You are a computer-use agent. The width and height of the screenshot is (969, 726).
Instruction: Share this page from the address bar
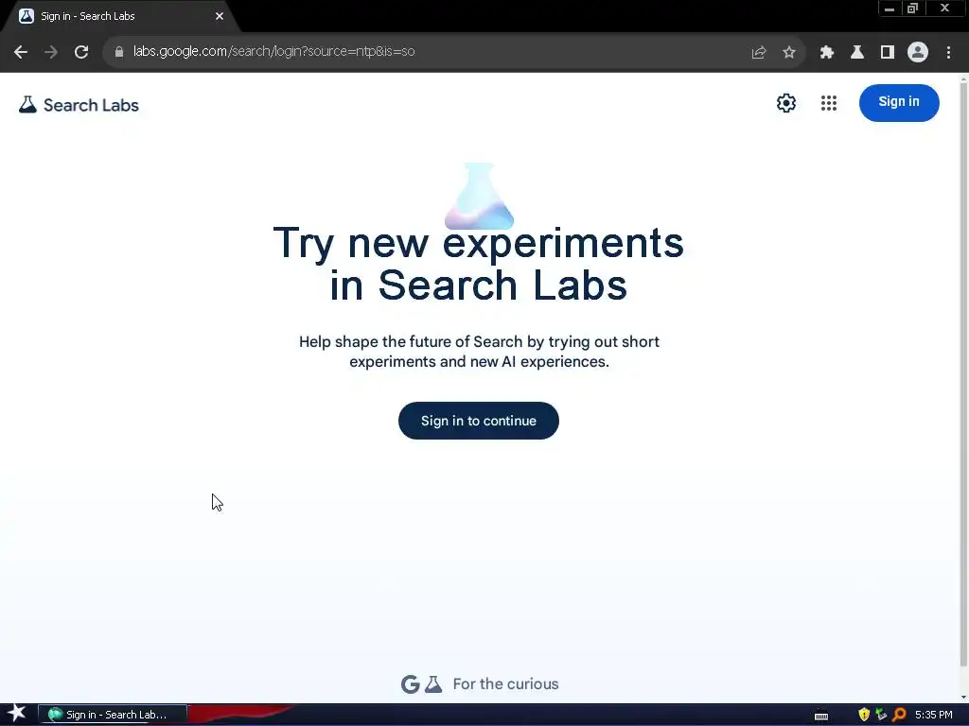[759, 52]
